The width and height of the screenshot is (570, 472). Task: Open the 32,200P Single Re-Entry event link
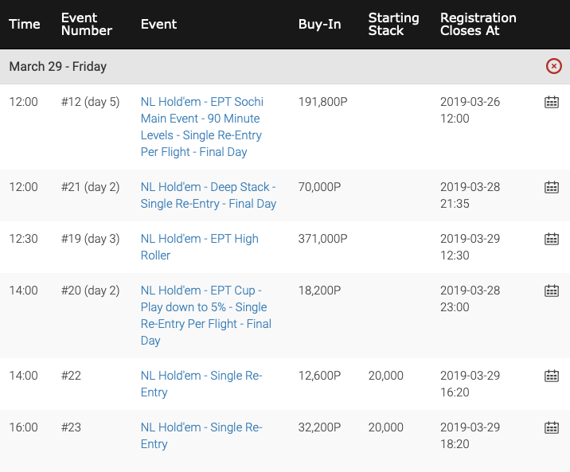pyautogui.click(x=201, y=435)
